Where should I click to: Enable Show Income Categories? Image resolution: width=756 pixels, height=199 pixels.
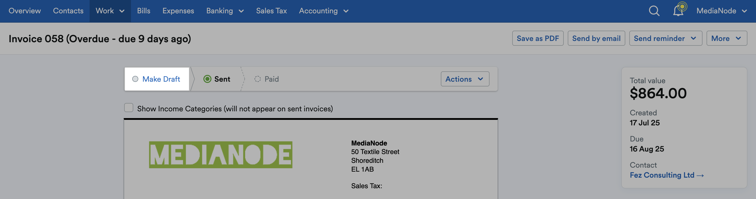pyautogui.click(x=128, y=108)
